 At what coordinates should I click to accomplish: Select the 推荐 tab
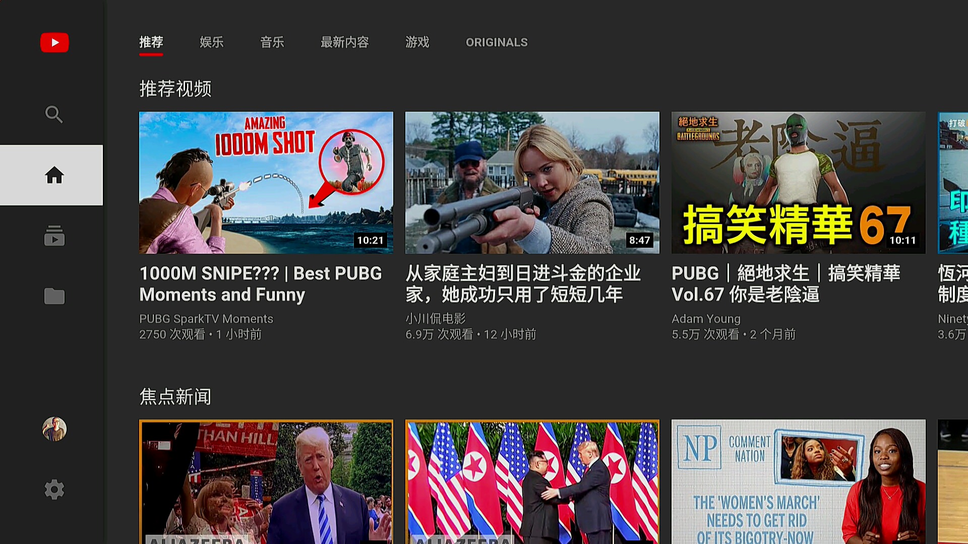[151, 42]
